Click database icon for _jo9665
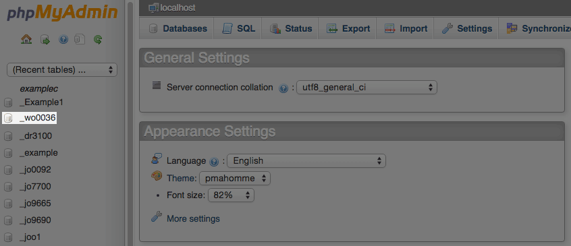This screenshot has width=571, height=246. [8, 204]
